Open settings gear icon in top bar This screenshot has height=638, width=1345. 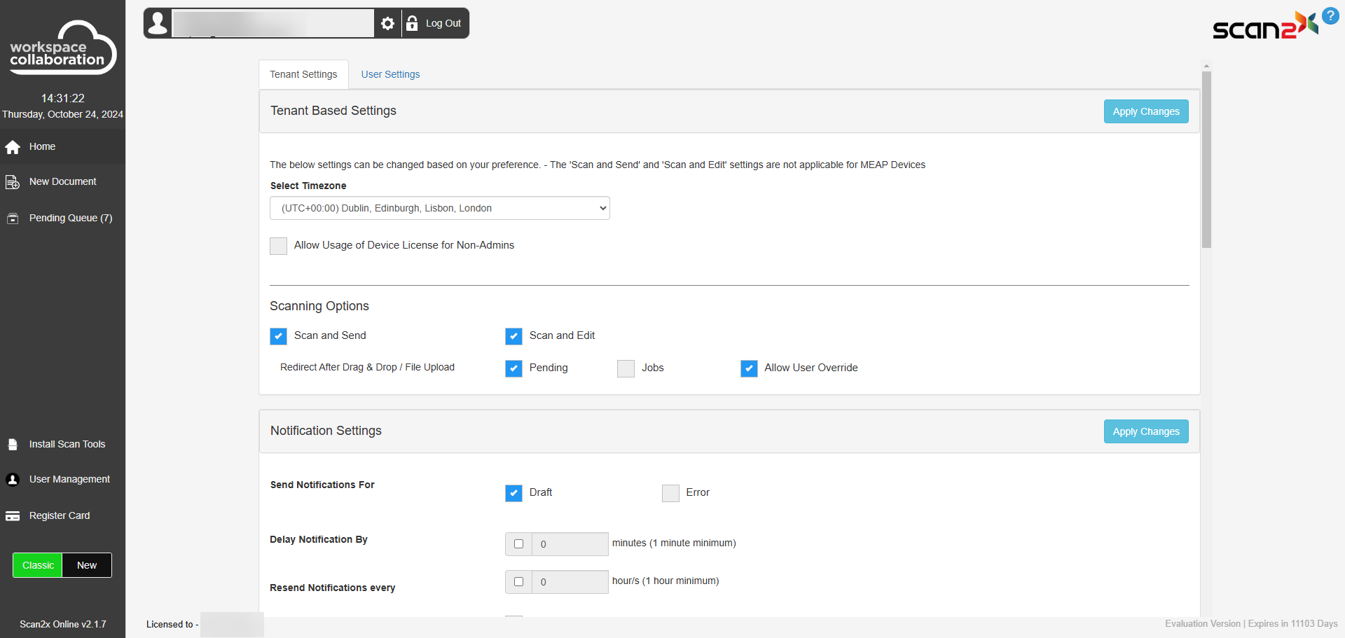point(387,24)
